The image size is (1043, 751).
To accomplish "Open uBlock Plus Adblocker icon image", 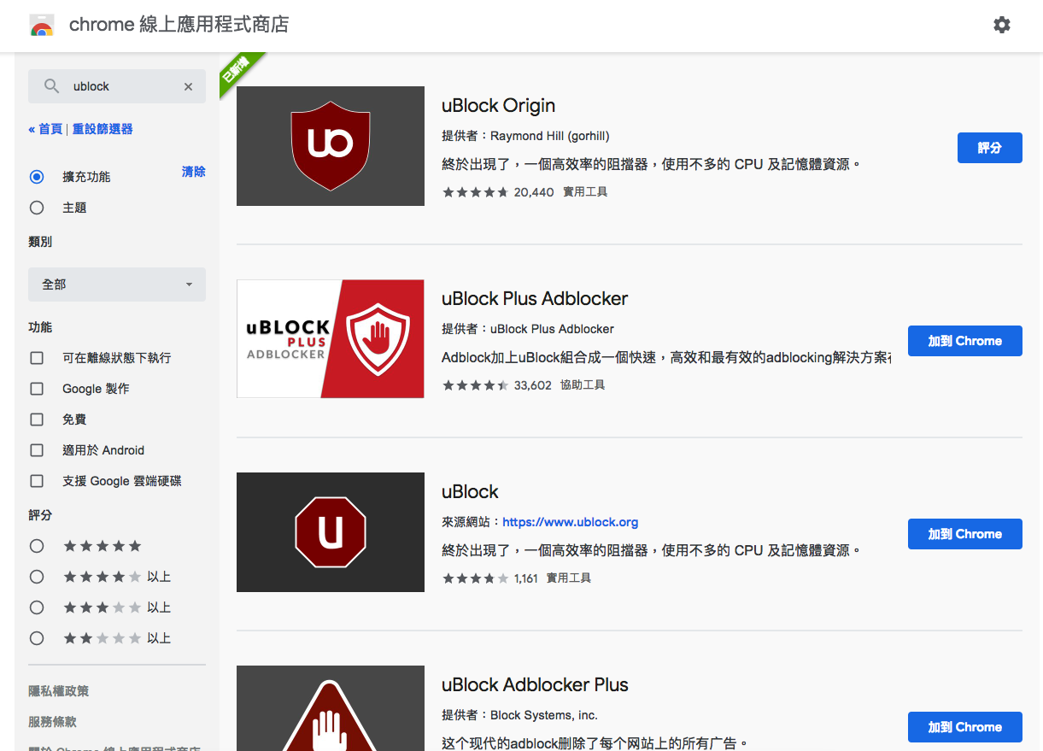I will (x=330, y=339).
